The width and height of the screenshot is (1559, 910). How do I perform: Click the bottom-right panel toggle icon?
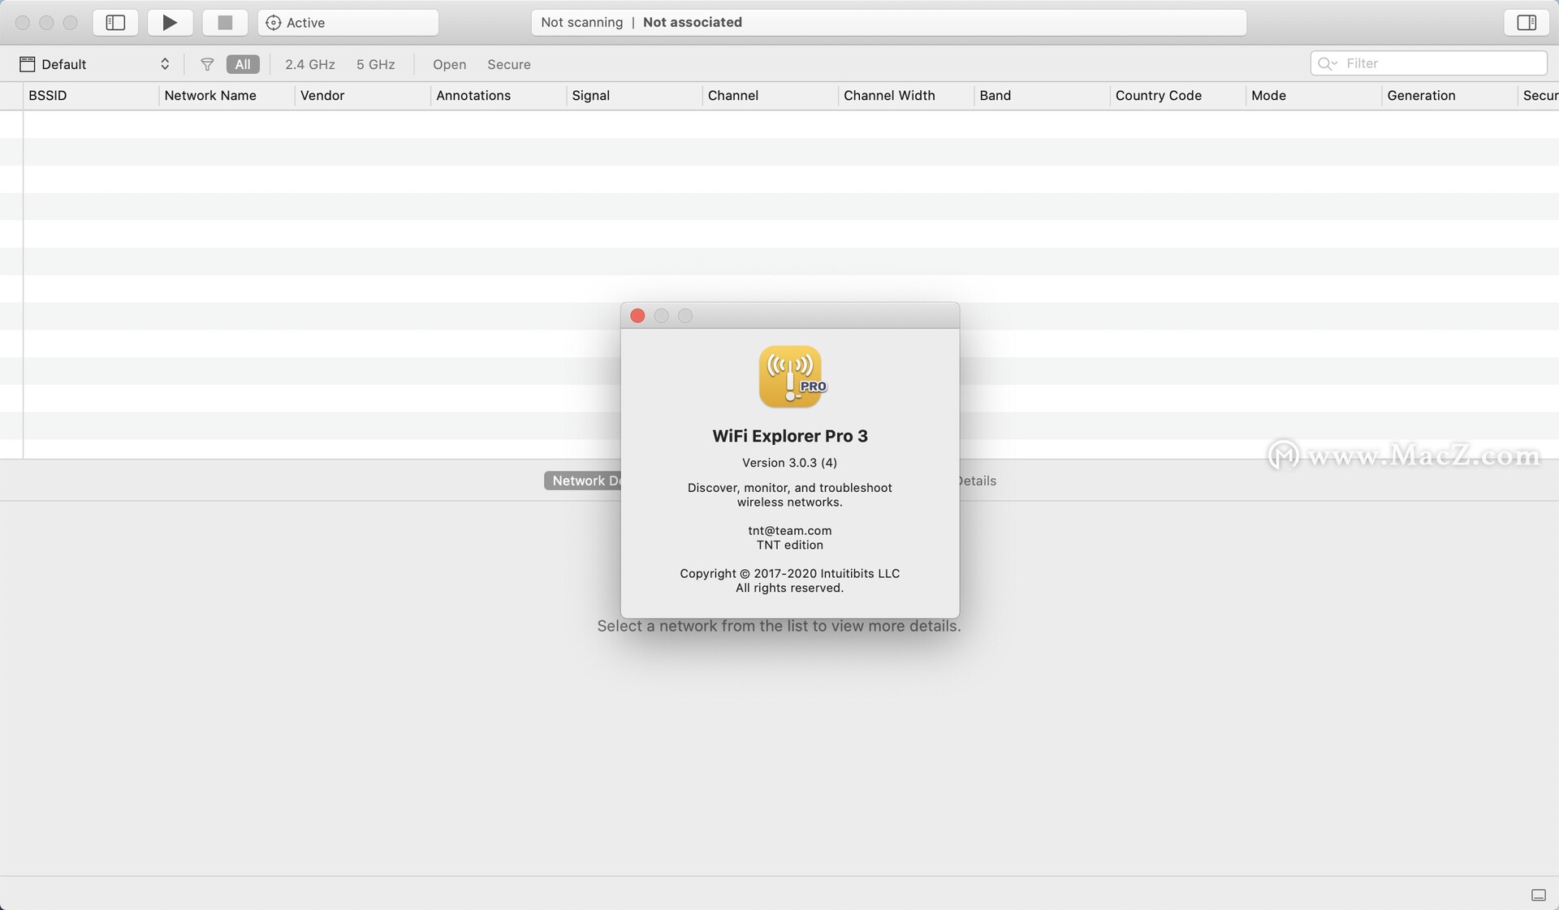pyautogui.click(x=1538, y=895)
